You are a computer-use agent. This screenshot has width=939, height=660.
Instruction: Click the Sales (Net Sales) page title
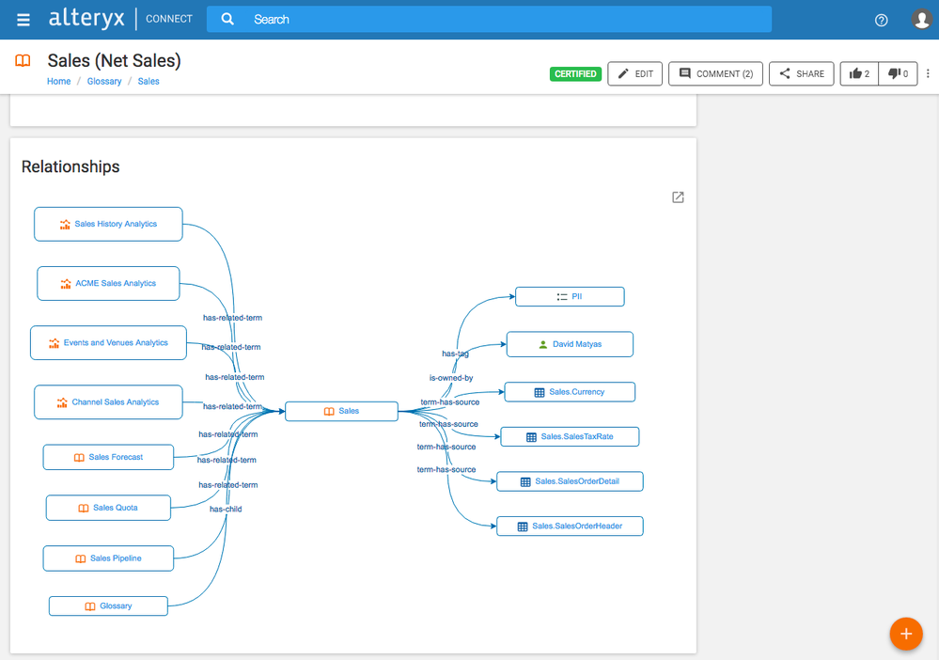point(114,60)
